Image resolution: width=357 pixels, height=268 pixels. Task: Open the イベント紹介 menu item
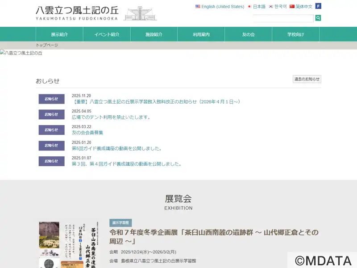coord(107,34)
